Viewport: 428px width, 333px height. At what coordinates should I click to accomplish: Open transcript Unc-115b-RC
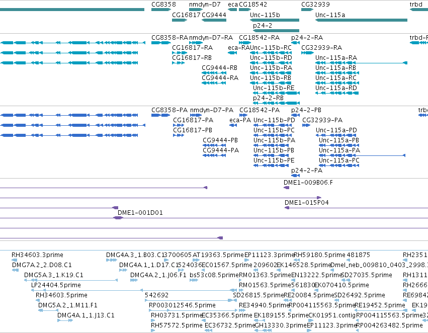click(271, 47)
